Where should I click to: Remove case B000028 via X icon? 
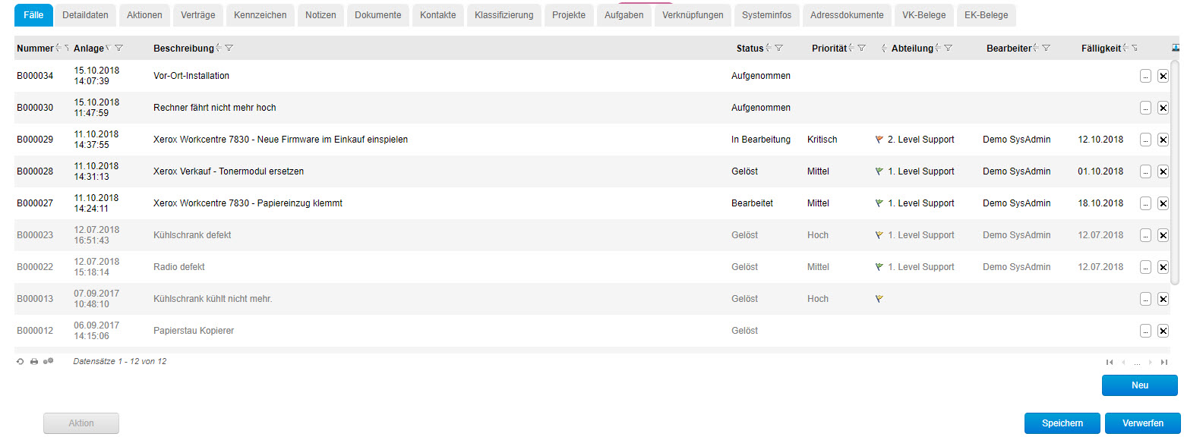(x=1163, y=171)
